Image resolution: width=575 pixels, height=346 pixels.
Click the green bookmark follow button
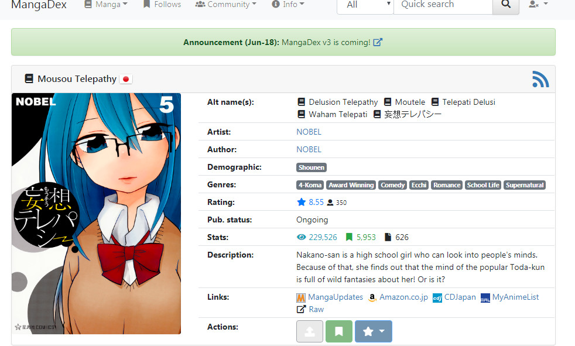(339, 331)
